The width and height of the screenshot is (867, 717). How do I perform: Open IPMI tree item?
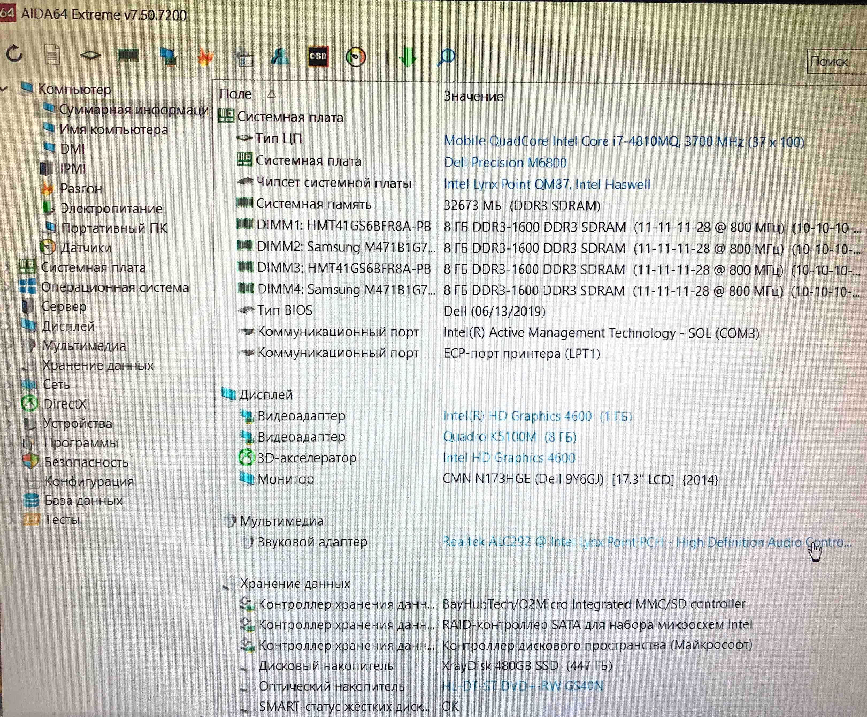point(73,168)
